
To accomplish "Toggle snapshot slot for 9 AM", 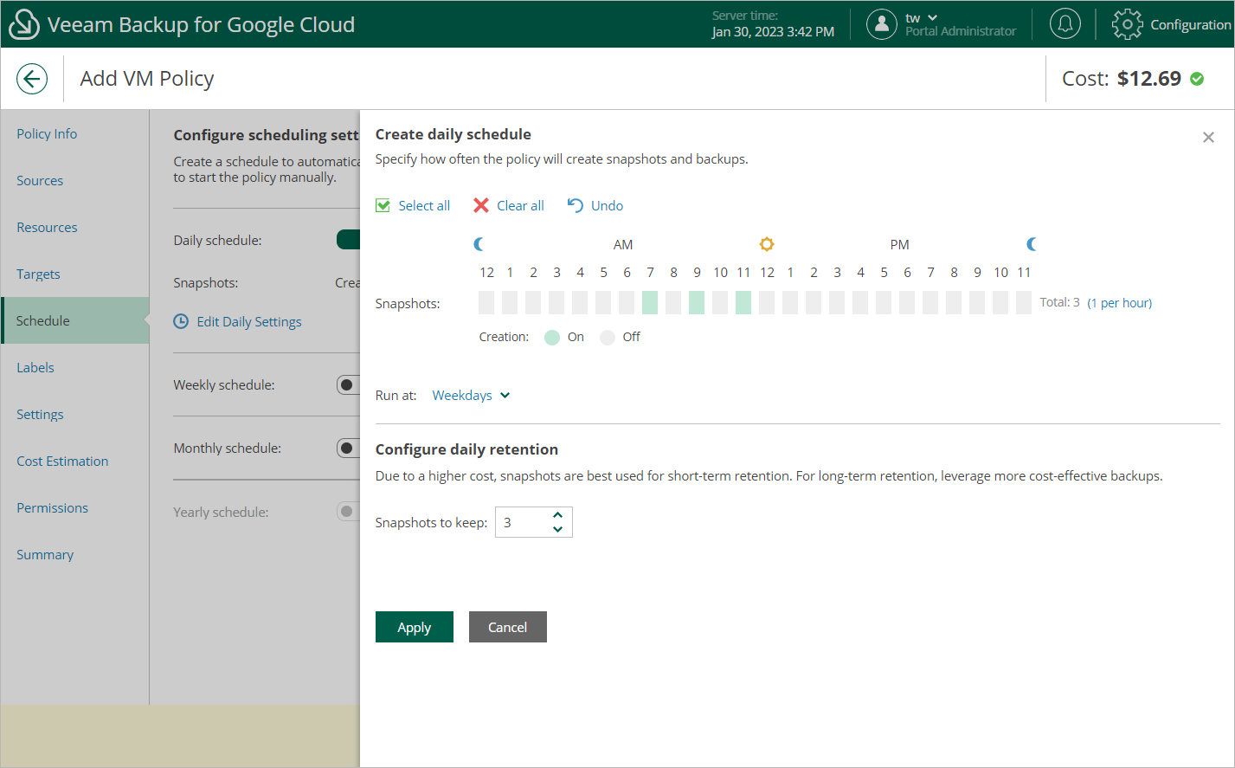I will point(697,302).
